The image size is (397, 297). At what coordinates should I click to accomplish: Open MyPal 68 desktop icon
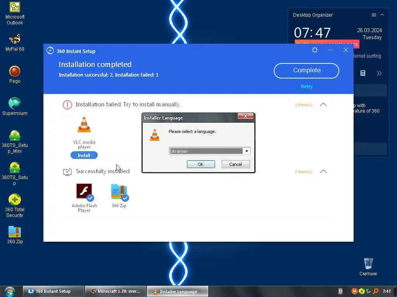pos(15,43)
